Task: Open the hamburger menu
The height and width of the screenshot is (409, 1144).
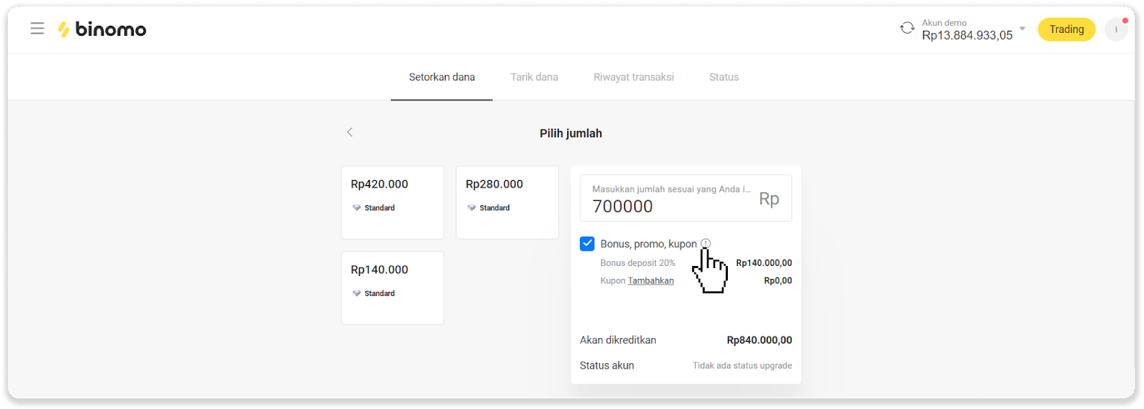Action: click(37, 29)
